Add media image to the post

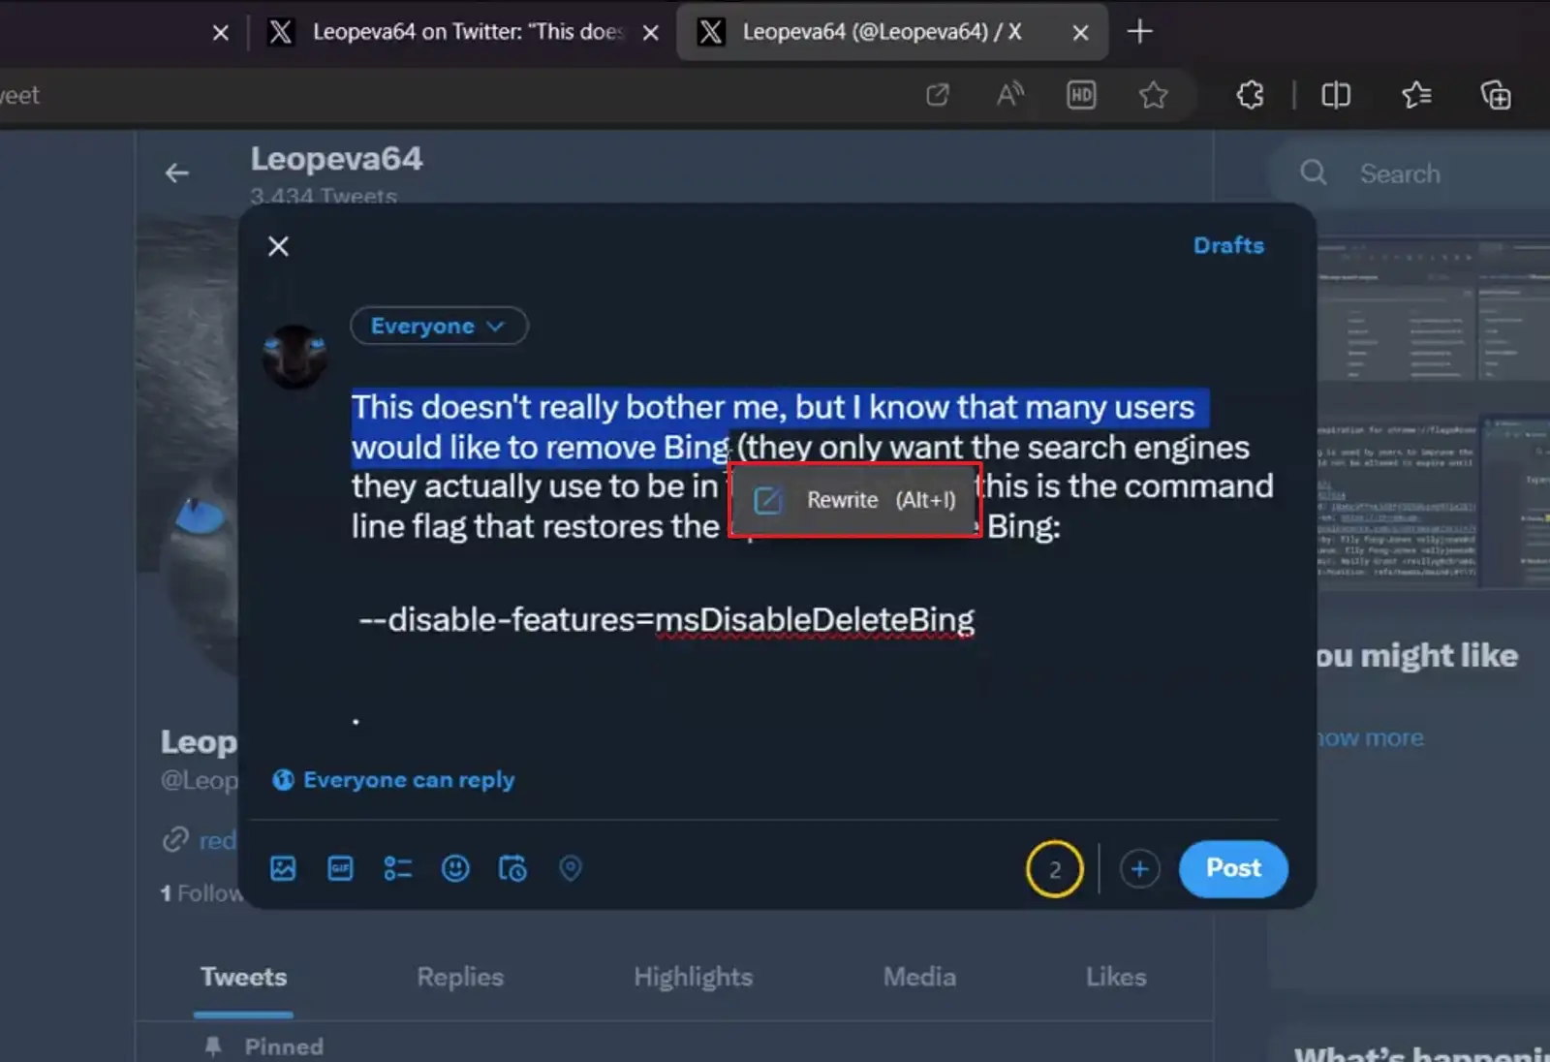(x=283, y=868)
